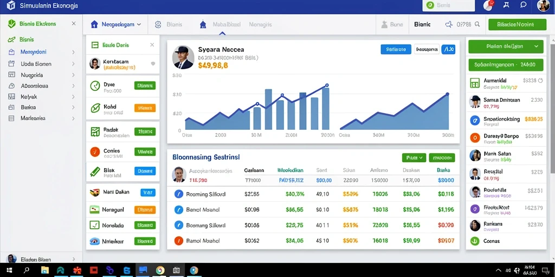Open the green Plaien dropdown in right panel
The image size is (555, 277).
506,47
